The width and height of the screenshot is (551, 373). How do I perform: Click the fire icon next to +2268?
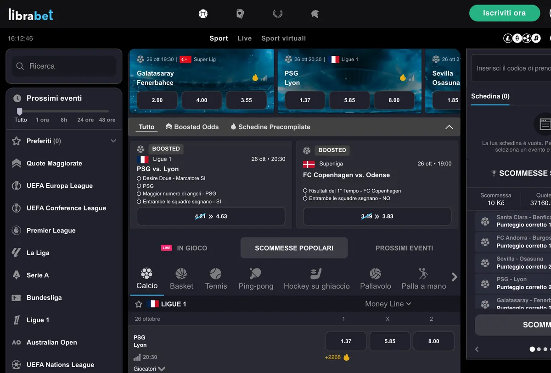[347, 357]
